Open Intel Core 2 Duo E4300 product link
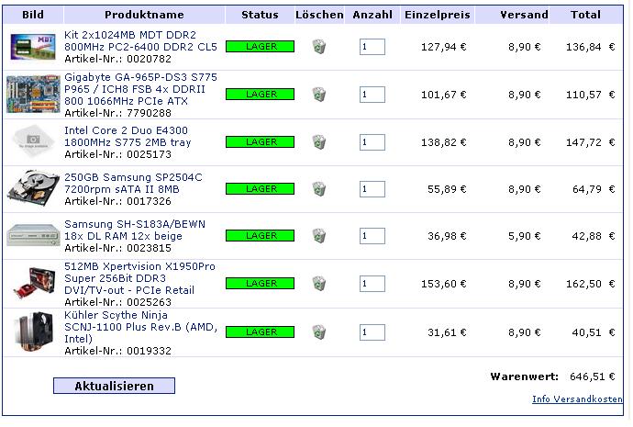The height and width of the screenshot is (427, 633). coord(128,136)
